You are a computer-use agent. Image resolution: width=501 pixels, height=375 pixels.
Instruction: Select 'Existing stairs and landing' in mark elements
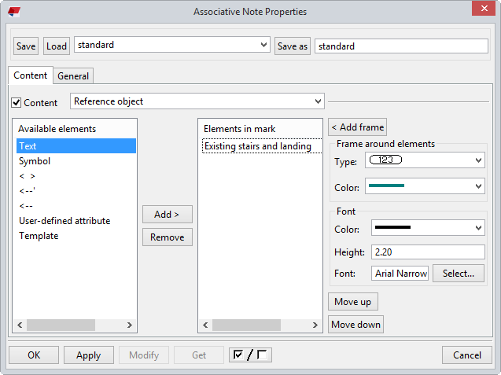[x=257, y=146]
